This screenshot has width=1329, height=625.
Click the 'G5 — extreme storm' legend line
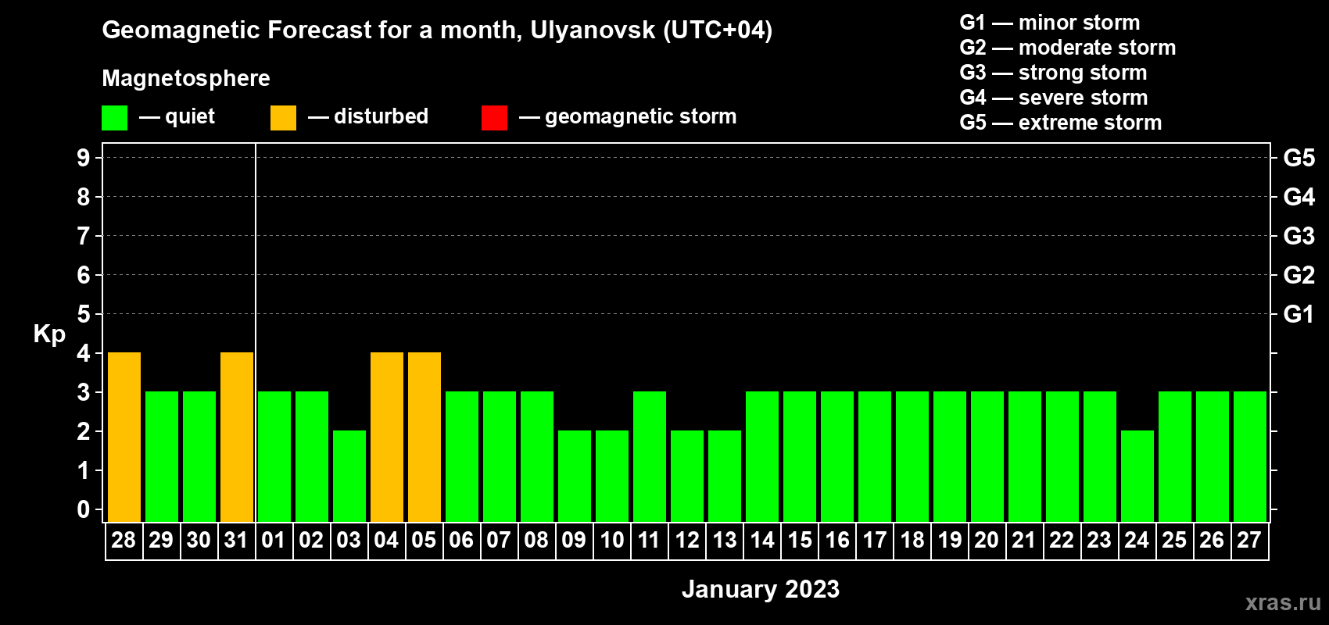(x=1061, y=123)
